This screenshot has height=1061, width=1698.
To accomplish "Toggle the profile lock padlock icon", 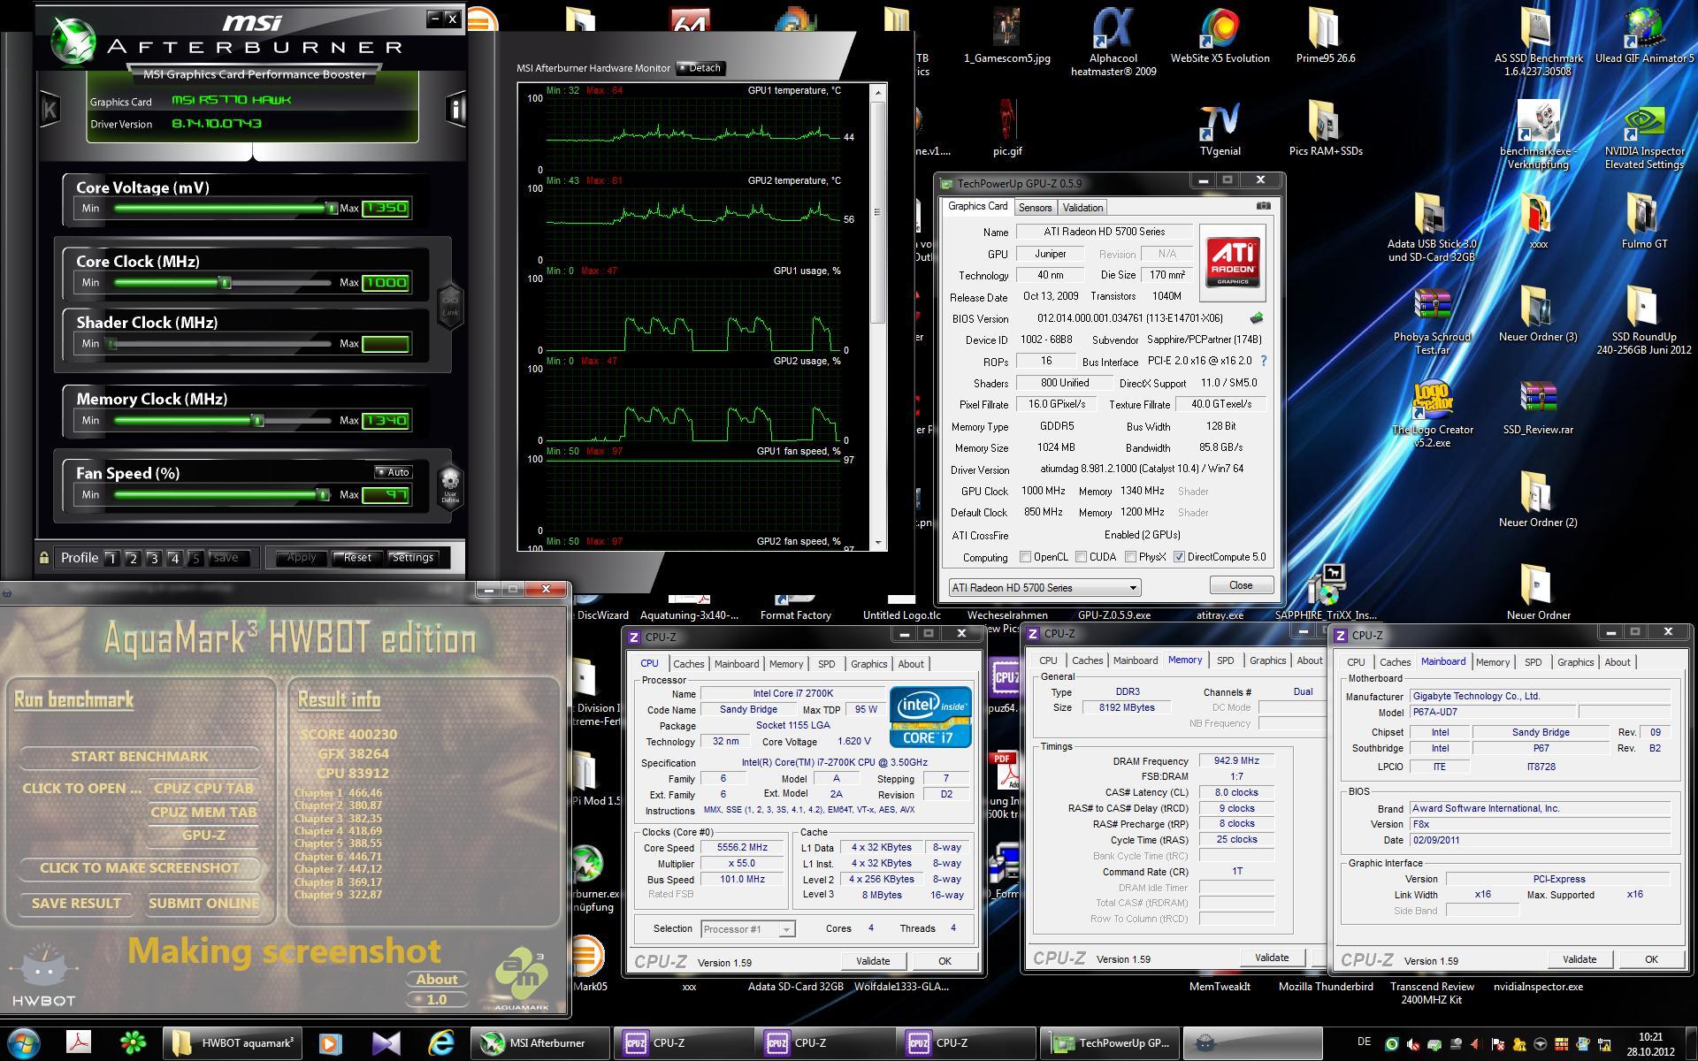I will tap(44, 558).
